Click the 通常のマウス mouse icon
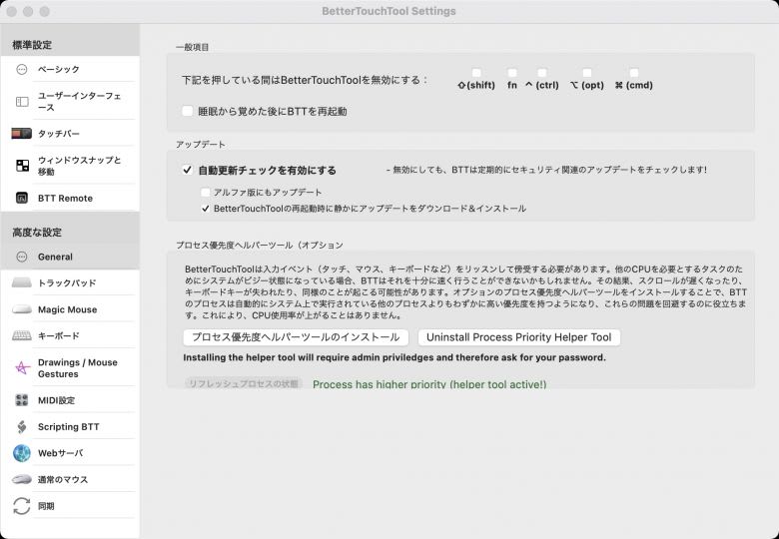779x539 pixels. click(x=21, y=479)
